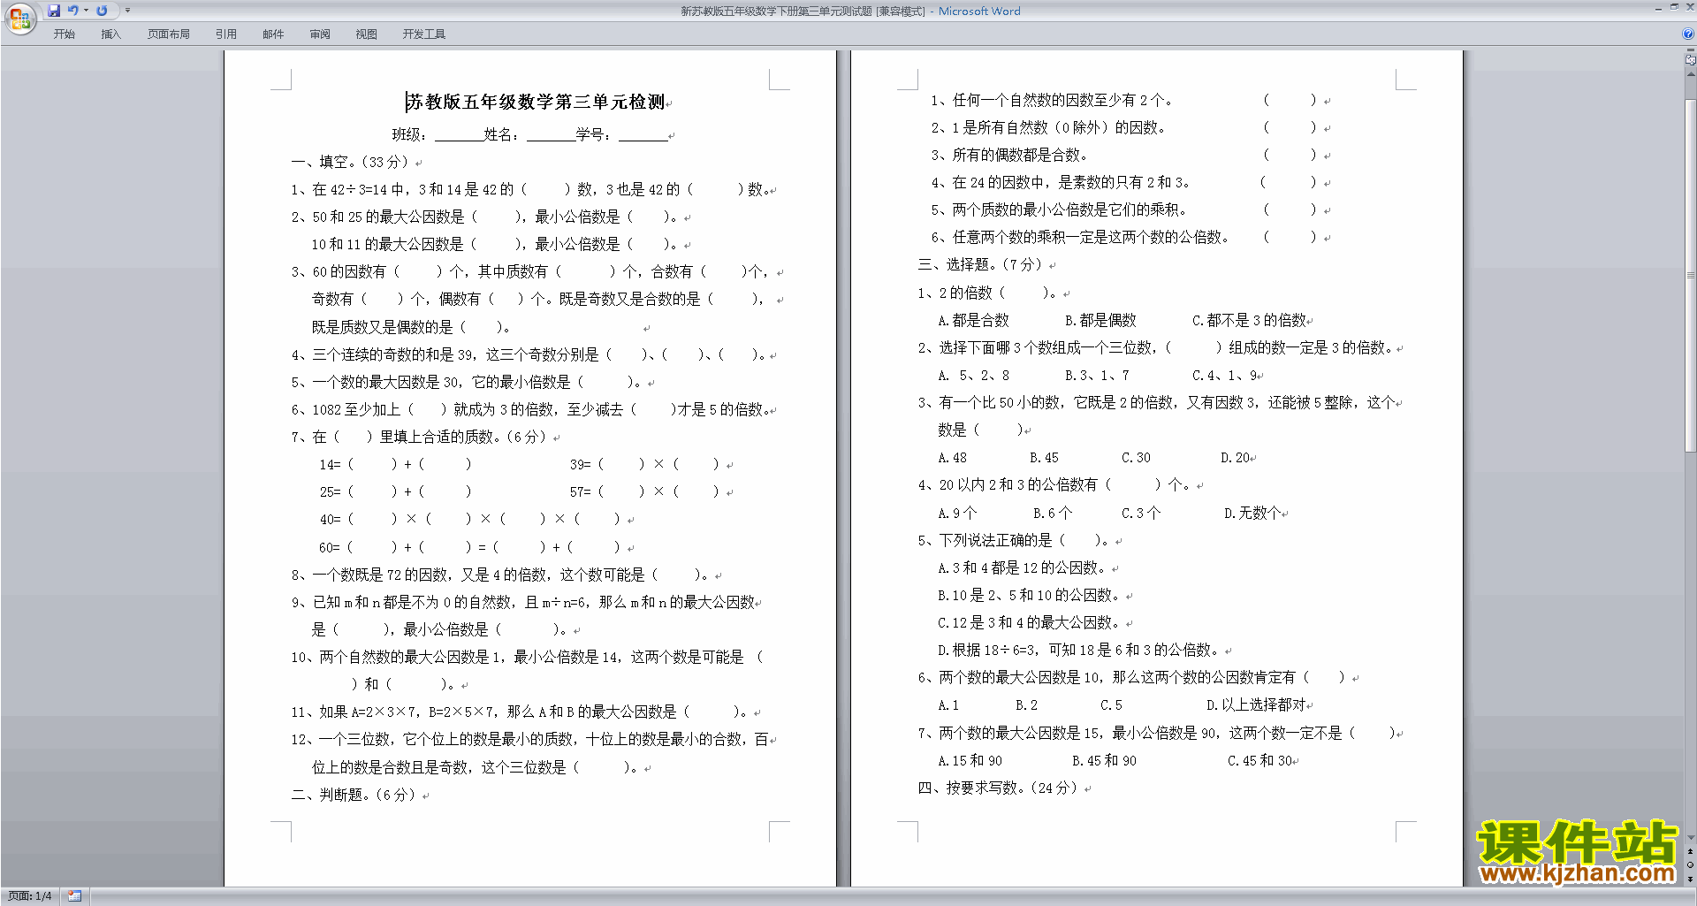Click the vertical scrollbar down arrow
The height and width of the screenshot is (906, 1697).
1691,838
